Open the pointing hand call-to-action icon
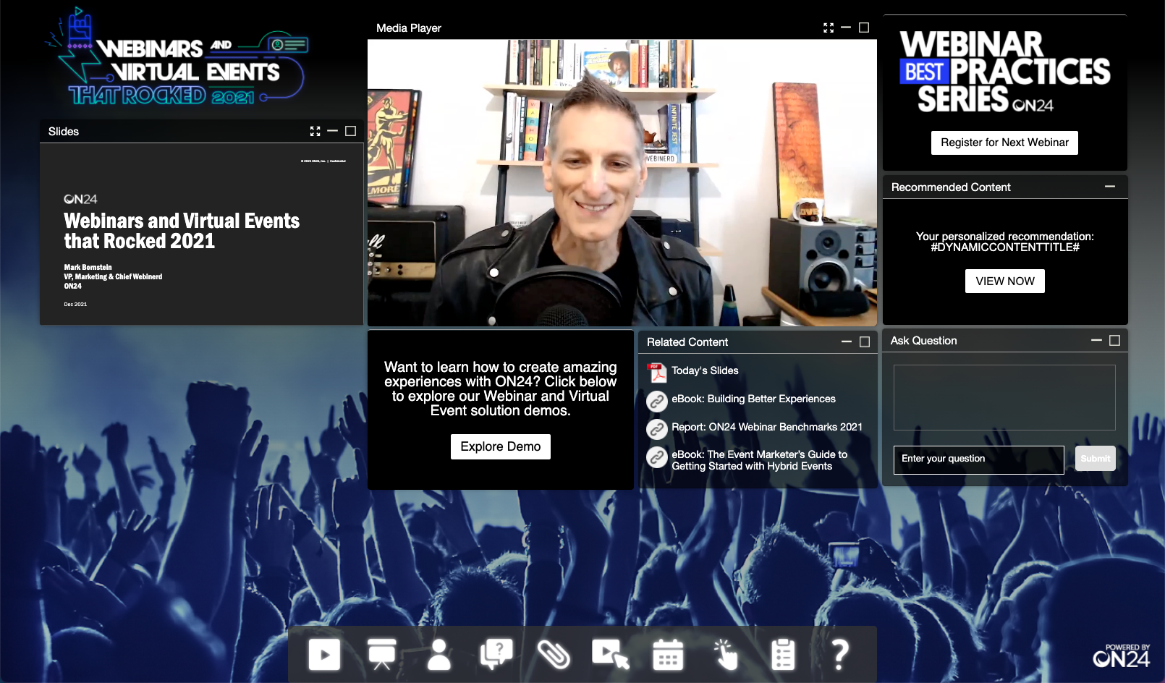The image size is (1165, 683). point(725,654)
